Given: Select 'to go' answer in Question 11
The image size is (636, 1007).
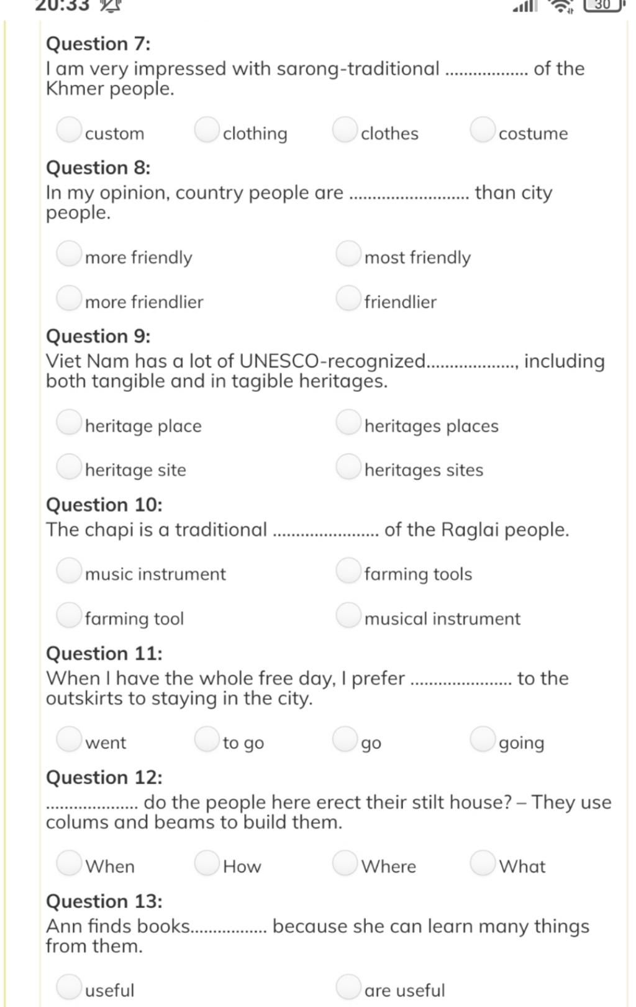Looking at the screenshot, I should pyautogui.click(x=207, y=739).
